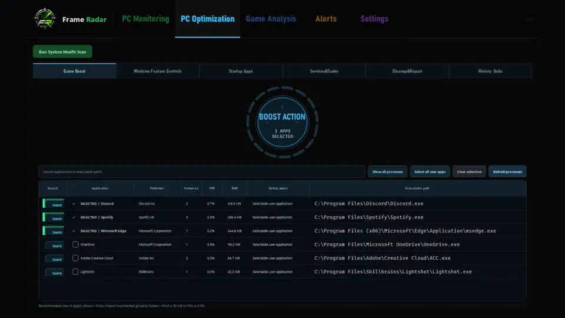Go to Game Analysis
Image resolution: width=565 pixels, height=318 pixels.
point(271,19)
